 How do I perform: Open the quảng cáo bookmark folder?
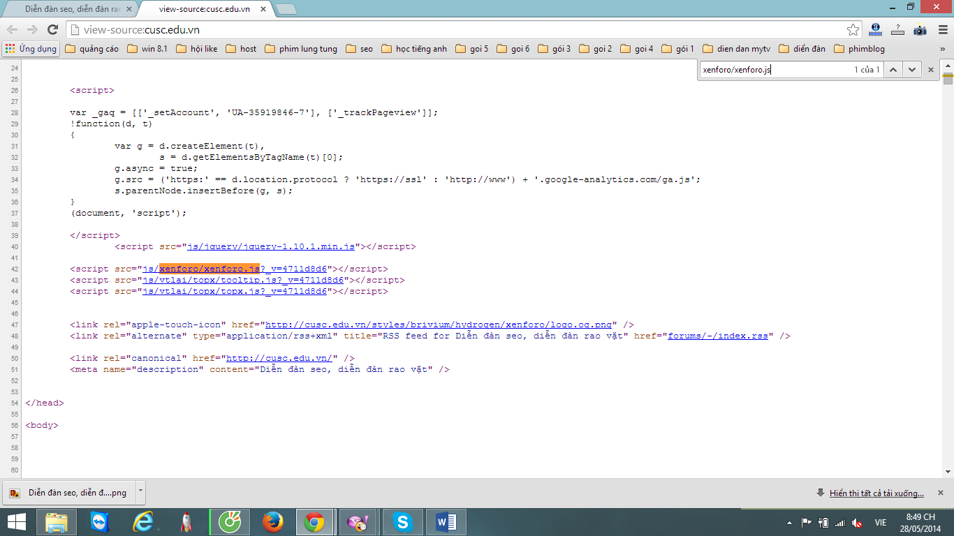pos(91,49)
